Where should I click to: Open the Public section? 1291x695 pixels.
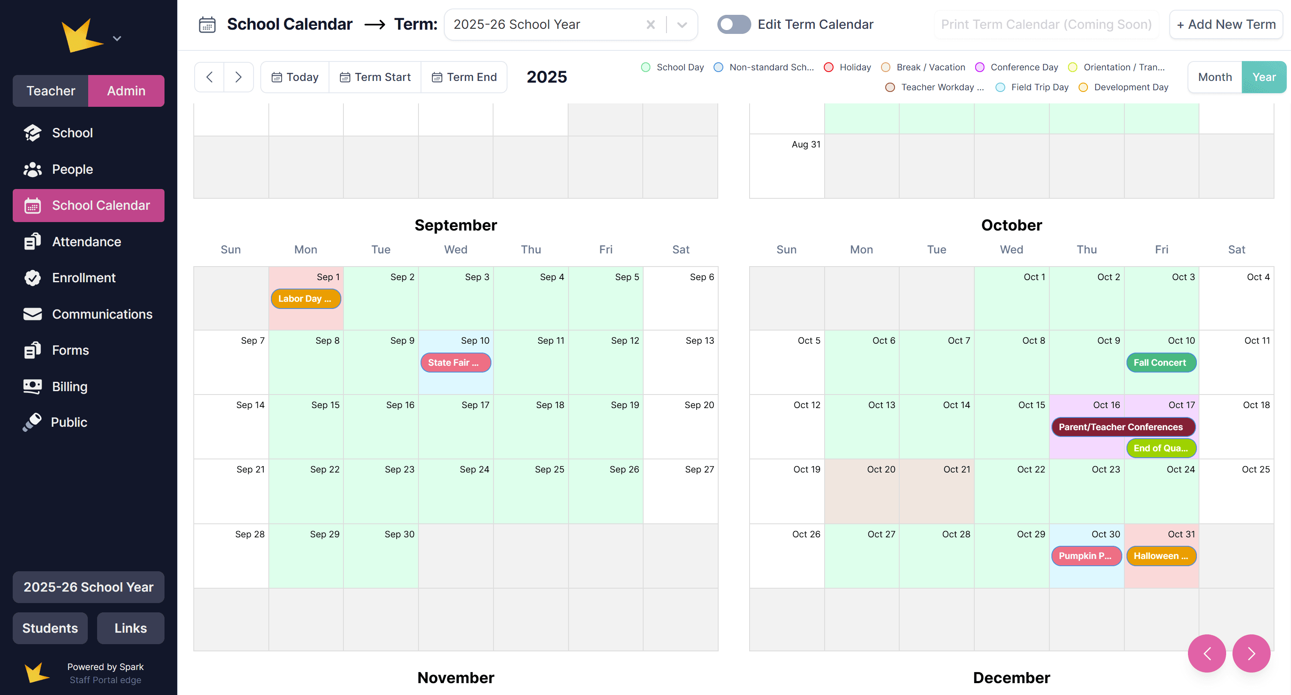(x=69, y=422)
